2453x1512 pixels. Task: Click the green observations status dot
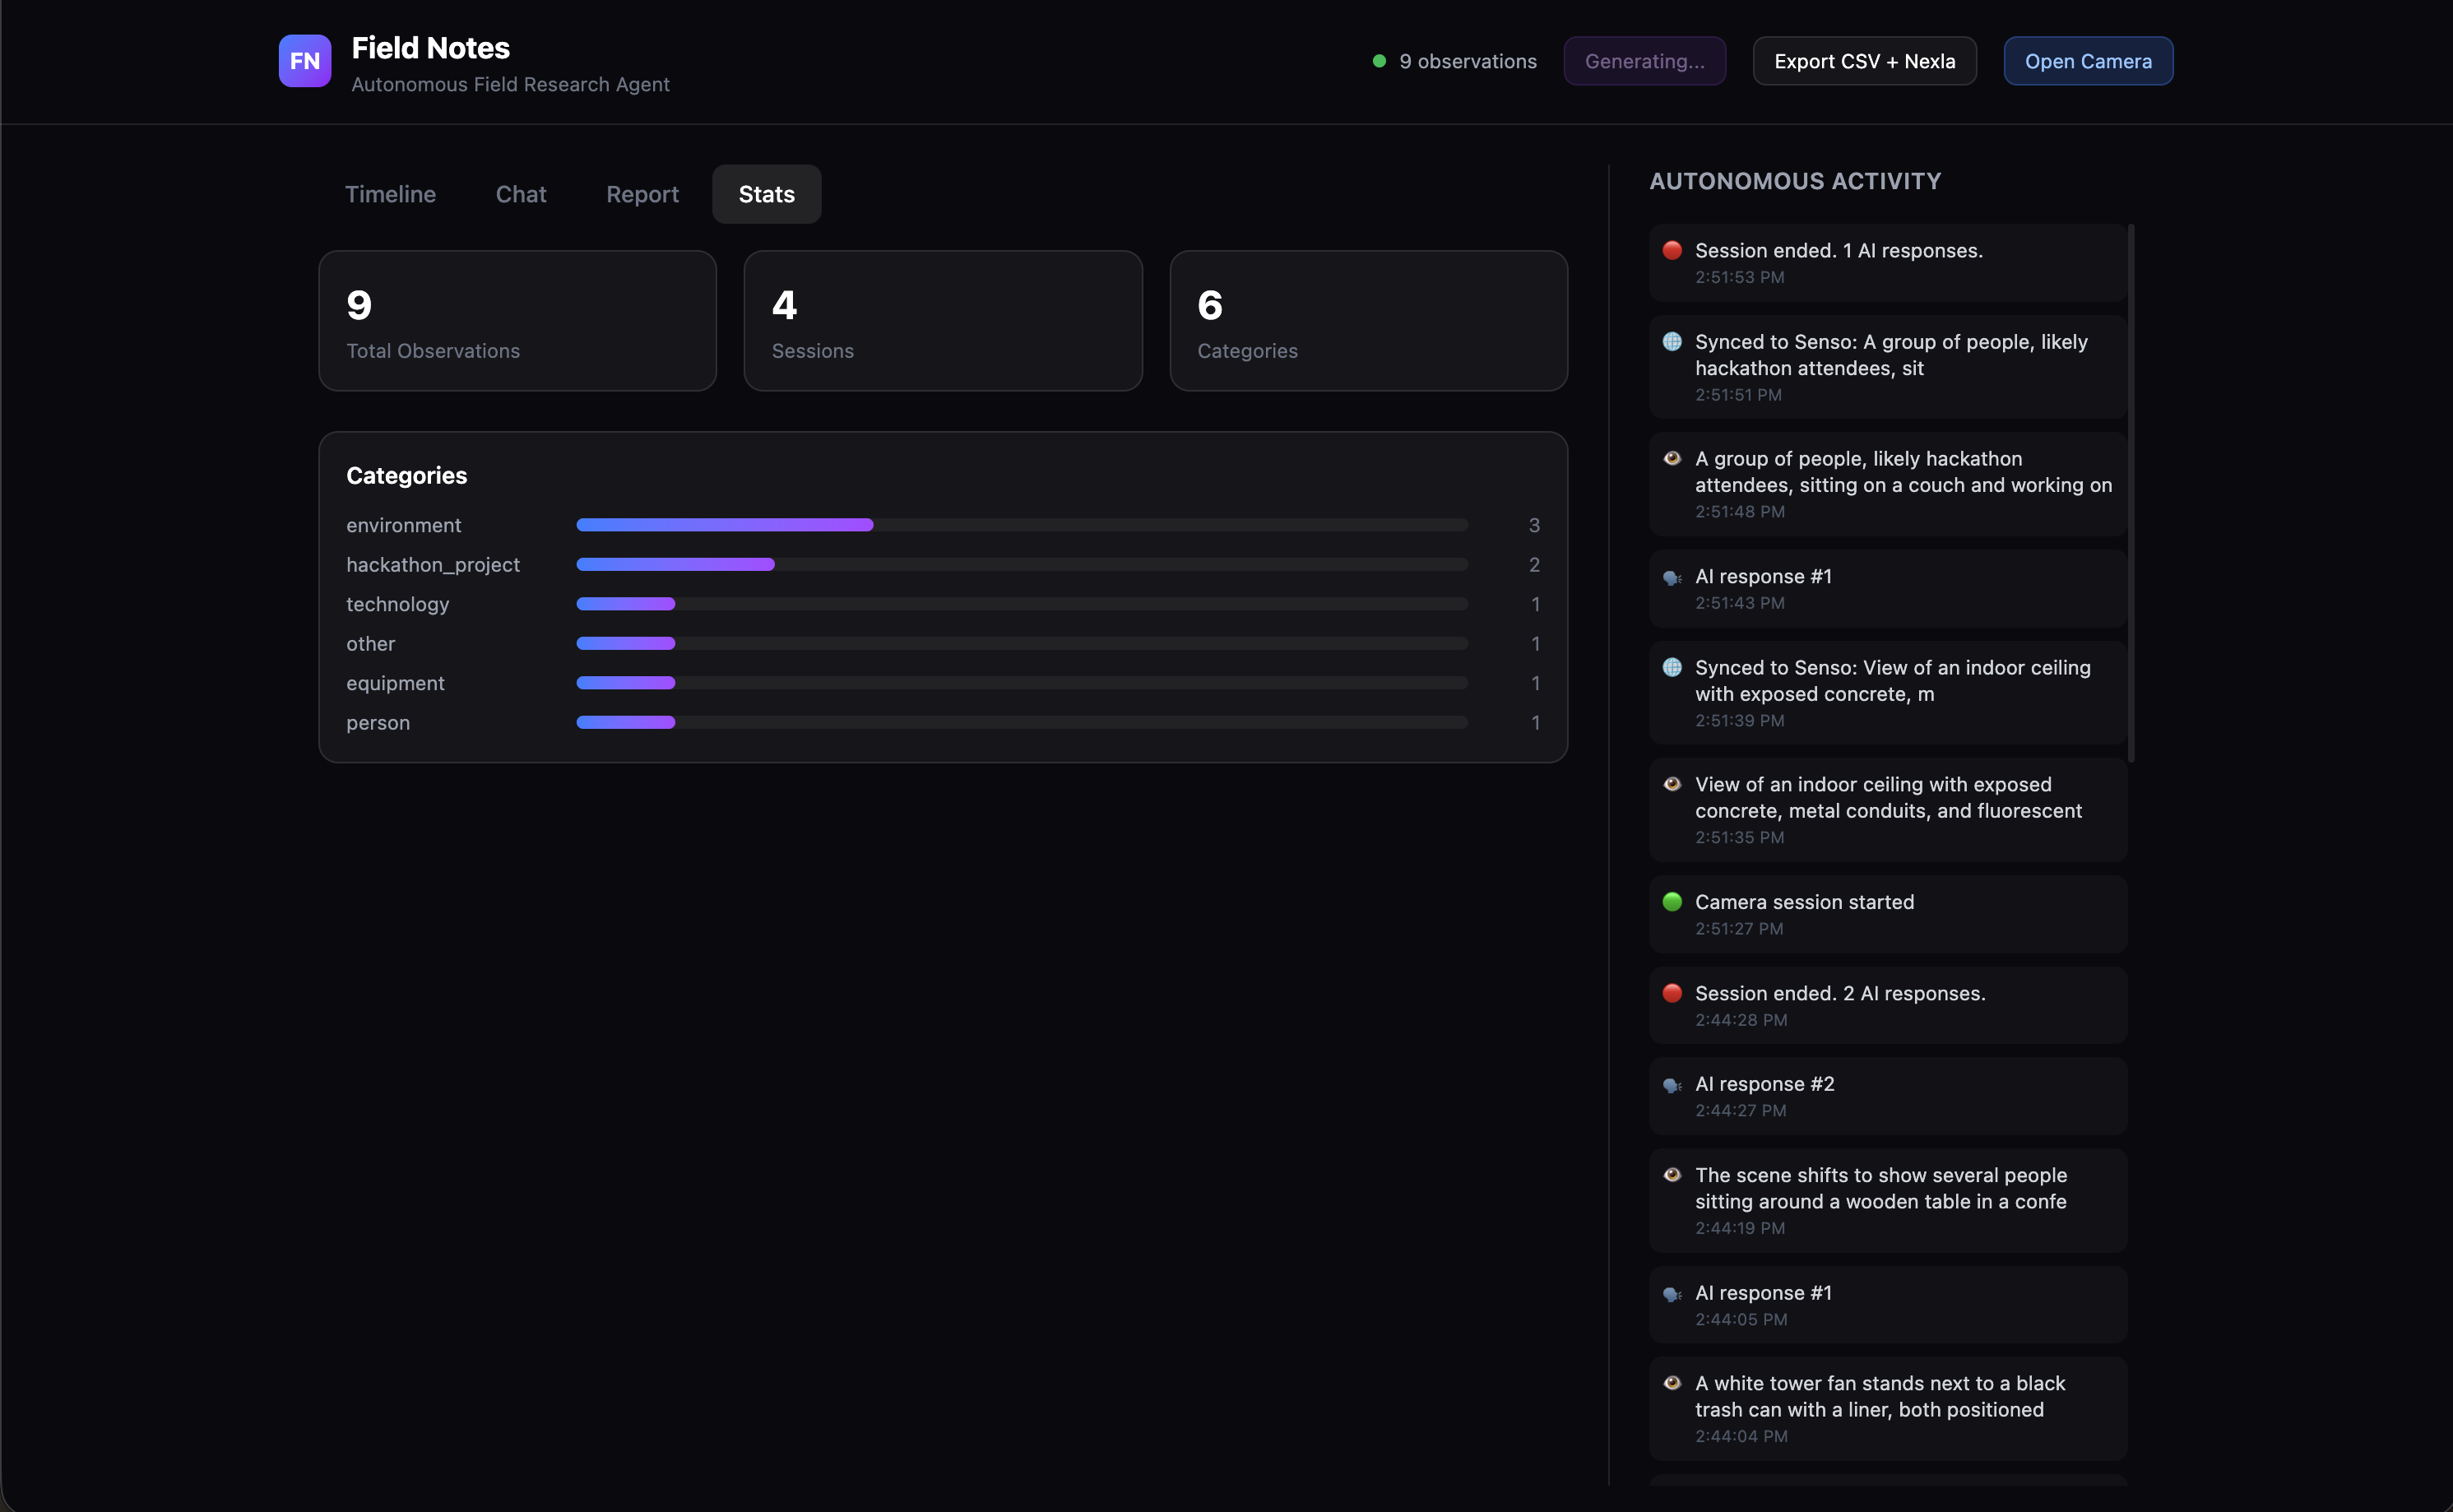1379,61
